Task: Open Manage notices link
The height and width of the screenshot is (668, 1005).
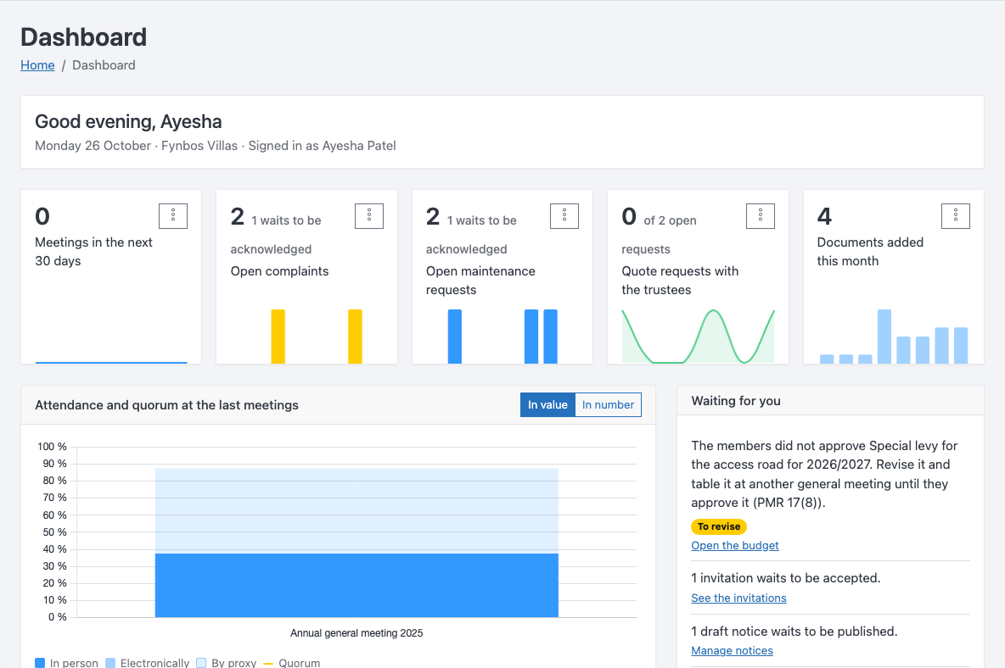Action: (x=732, y=651)
